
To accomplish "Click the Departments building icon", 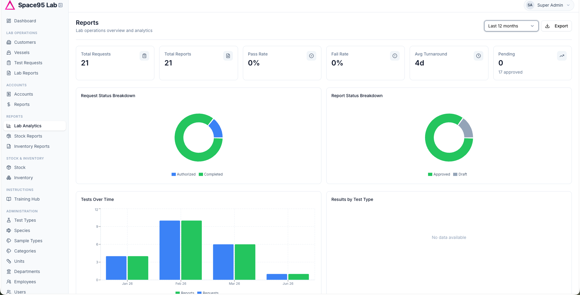I will click(9, 271).
